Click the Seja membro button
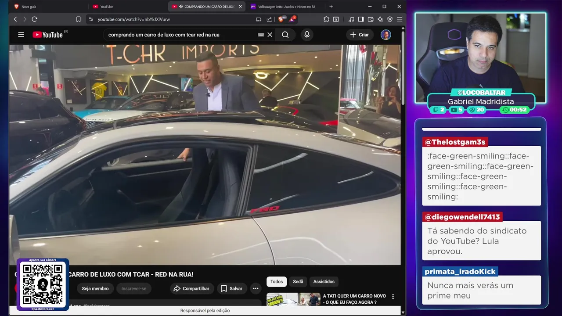Viewport: 562px width, 316px height. [x=95, y=288]
